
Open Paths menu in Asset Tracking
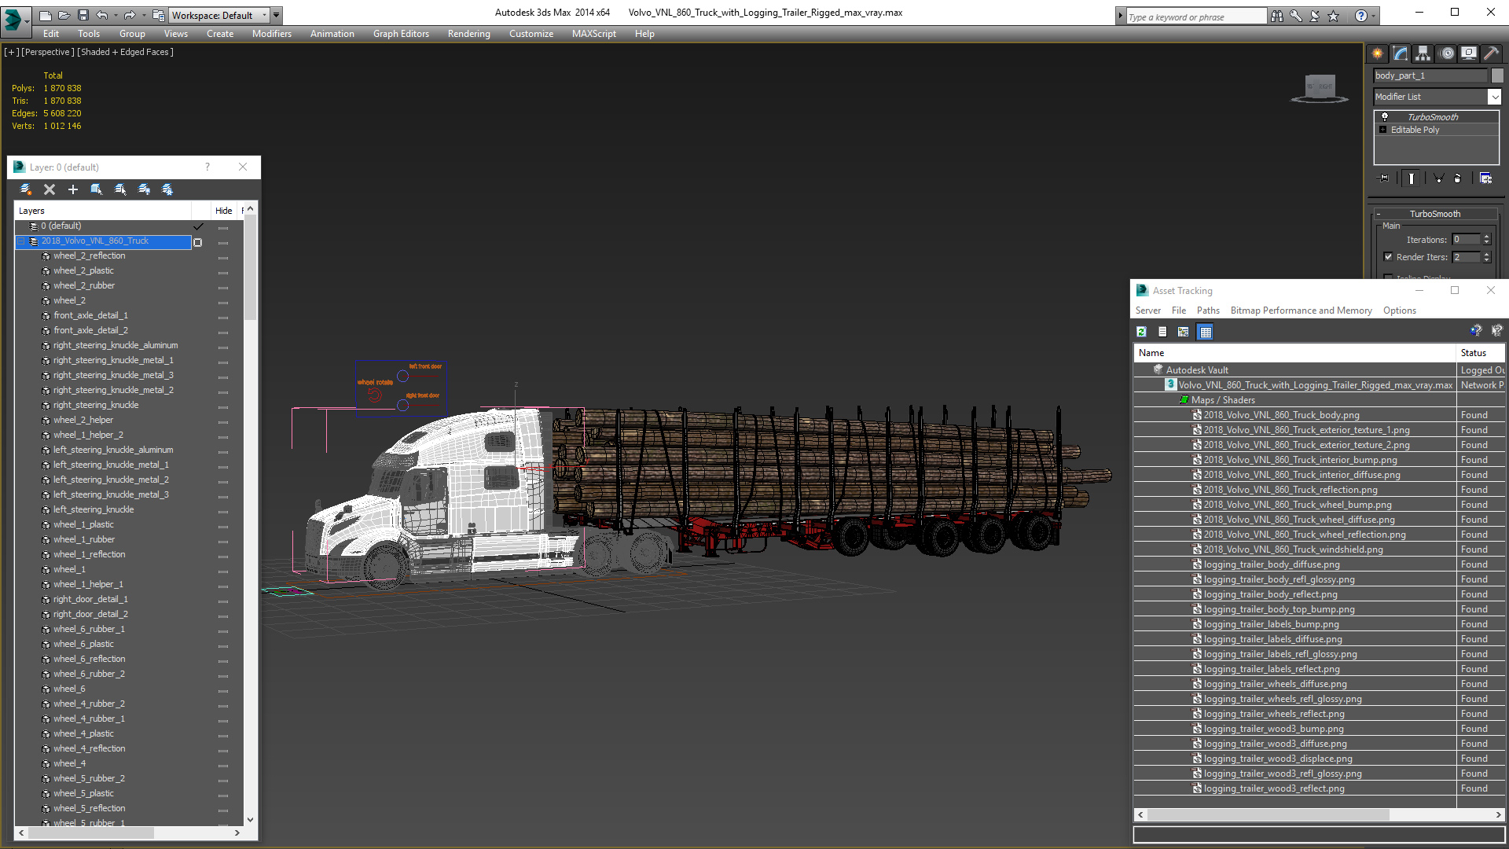coord(1208,311)
